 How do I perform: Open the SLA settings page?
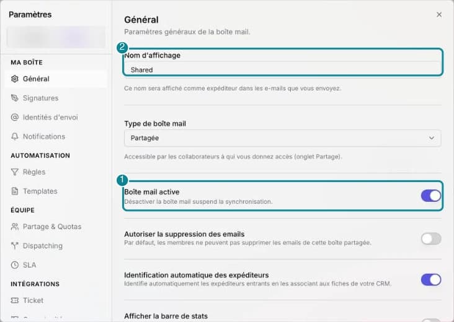click(x=56, y=265)
